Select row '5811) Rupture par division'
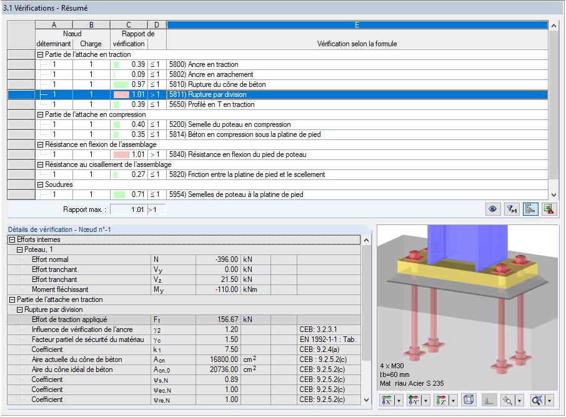566x417 pixels. 277,94
